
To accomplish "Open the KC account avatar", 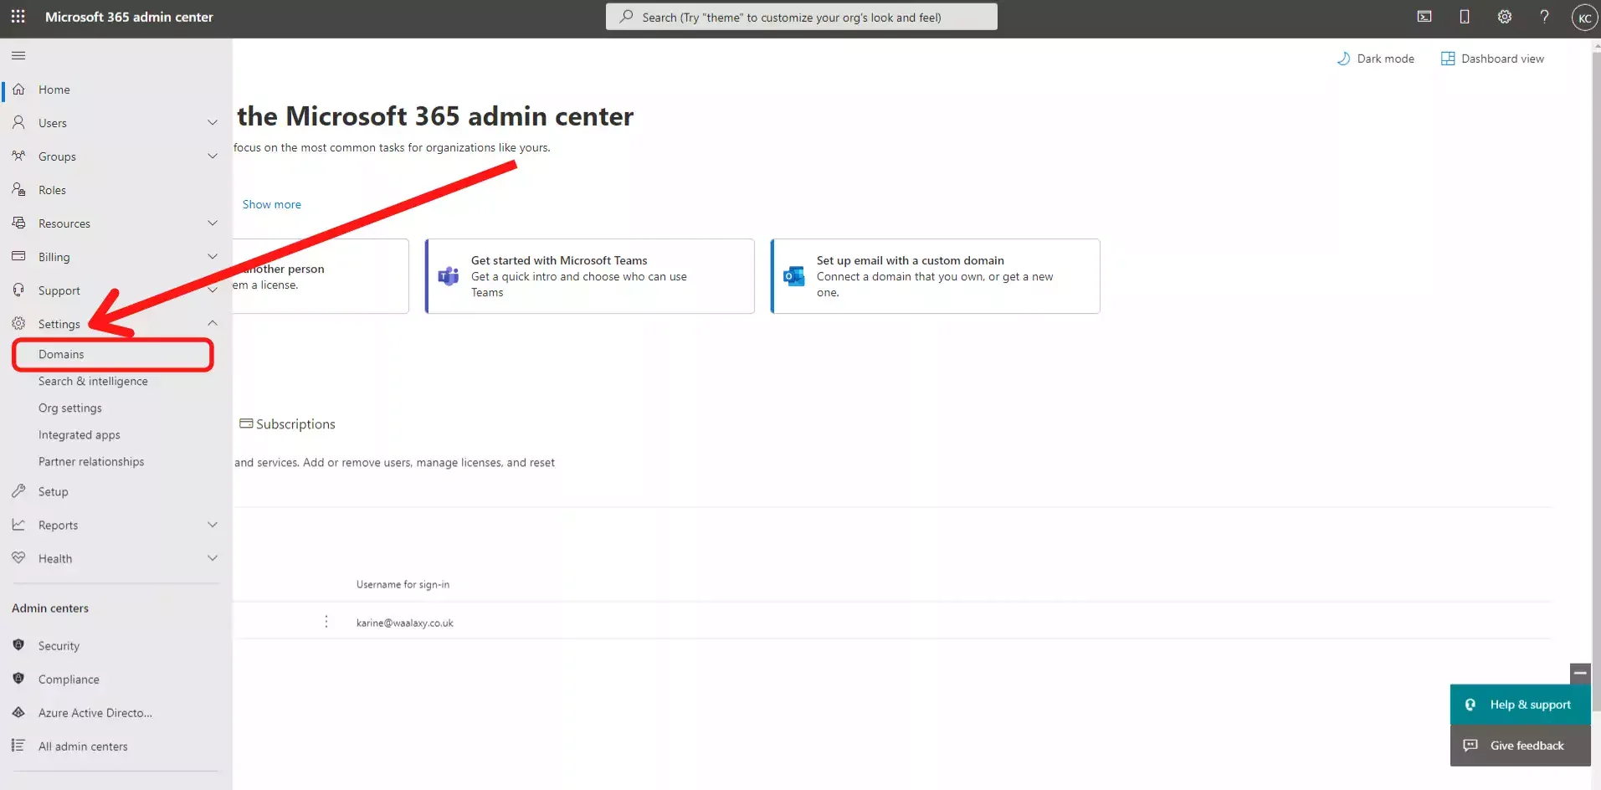I will coord(1584,18).
